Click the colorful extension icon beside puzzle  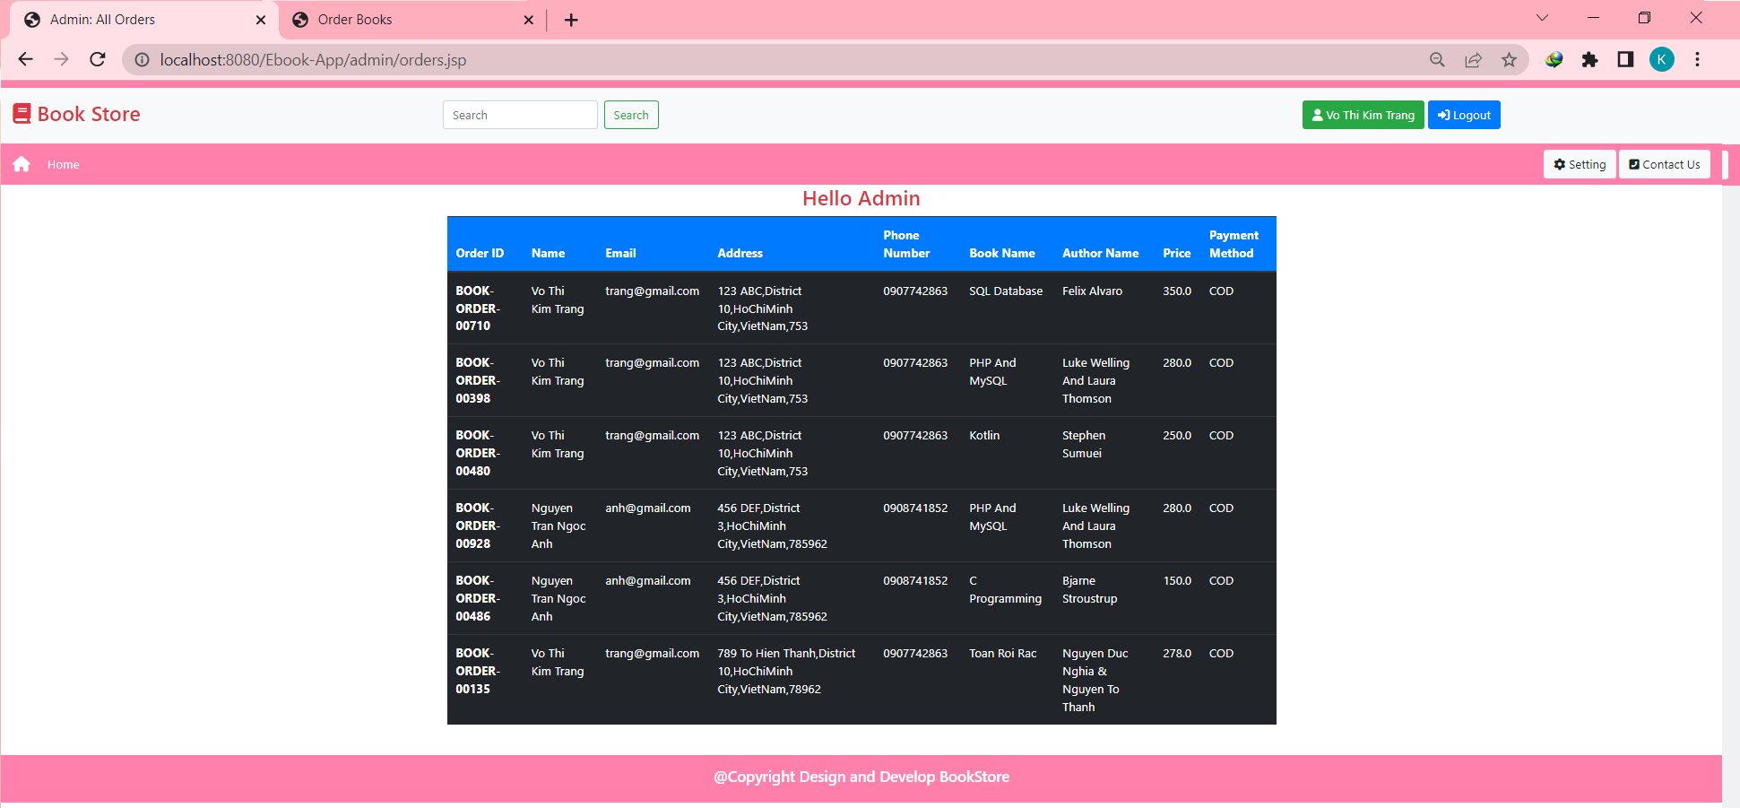pyautogui.click(x=1554, y=60)
